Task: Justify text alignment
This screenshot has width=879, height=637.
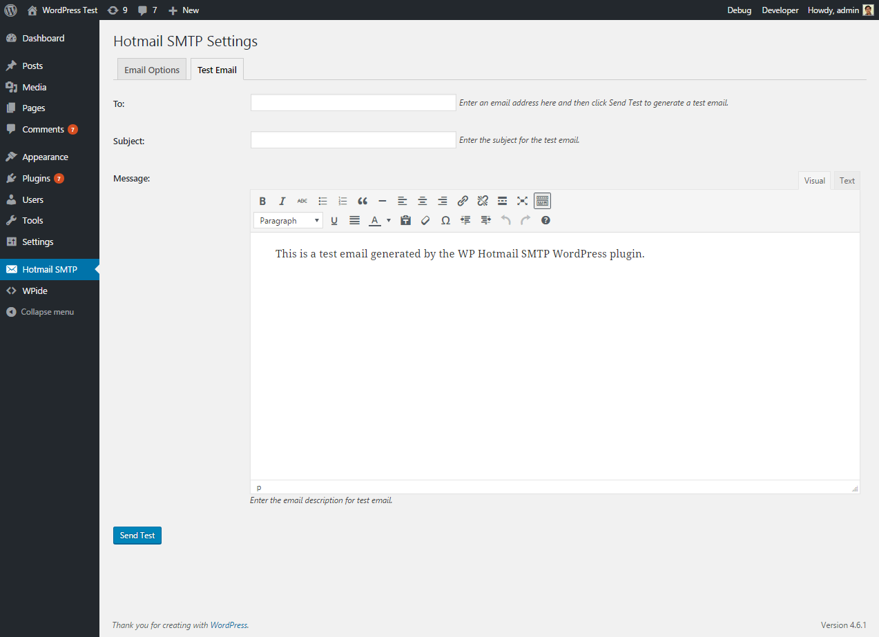Action: point(354,220)
